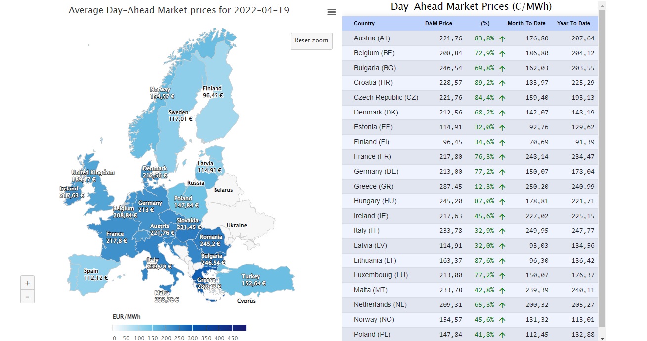Screen dimensions: 647x341
Task: Sort table by Country column header
Action: [x=364, y=23]
